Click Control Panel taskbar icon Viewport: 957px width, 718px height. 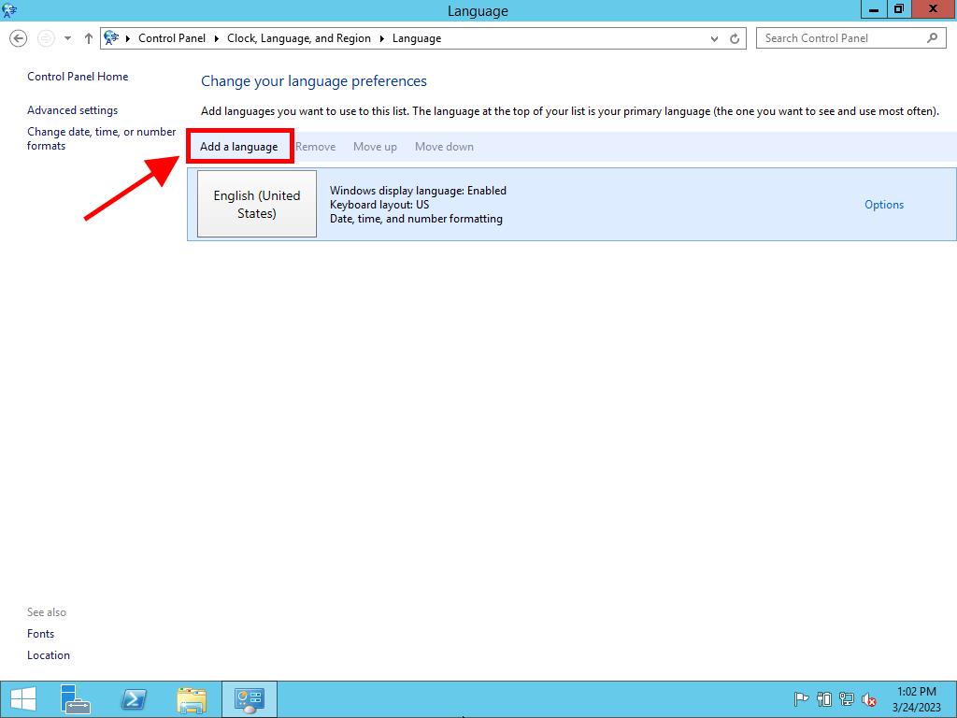(x=249, y=699)
